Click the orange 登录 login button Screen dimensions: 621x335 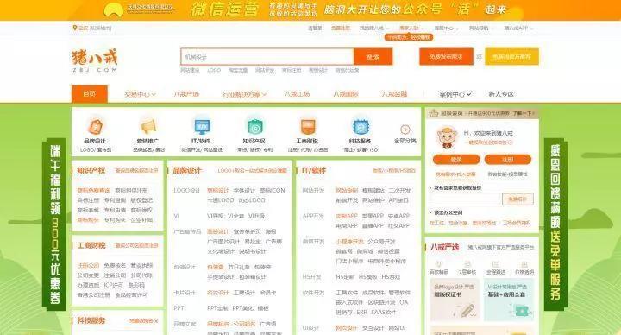point(456,160)
